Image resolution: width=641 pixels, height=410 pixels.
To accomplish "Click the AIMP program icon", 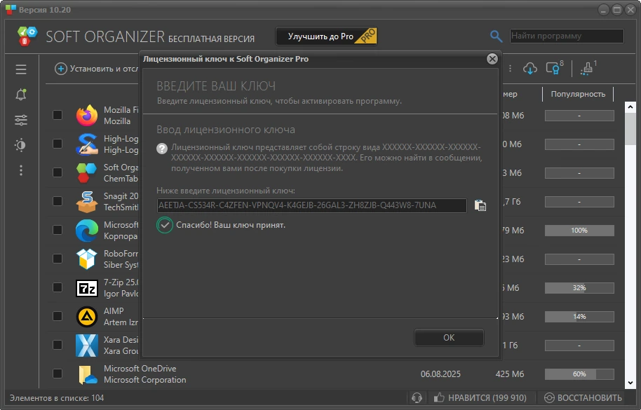I will (x=87, y=317).
